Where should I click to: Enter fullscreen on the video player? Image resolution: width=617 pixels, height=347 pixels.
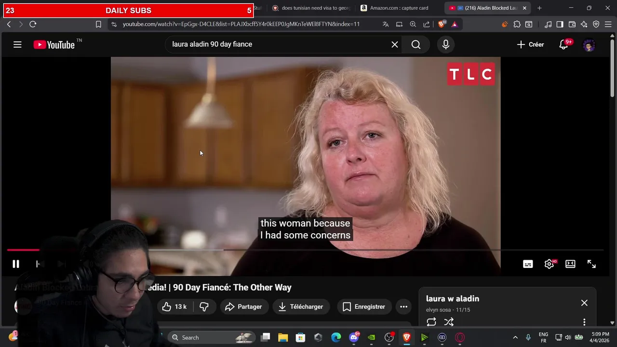[x=591, y=264]
